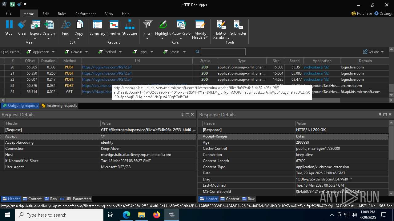This screenshot has height=221, width=394.
Task: Pin the Response Details panel
Action: tap(380, 114)
